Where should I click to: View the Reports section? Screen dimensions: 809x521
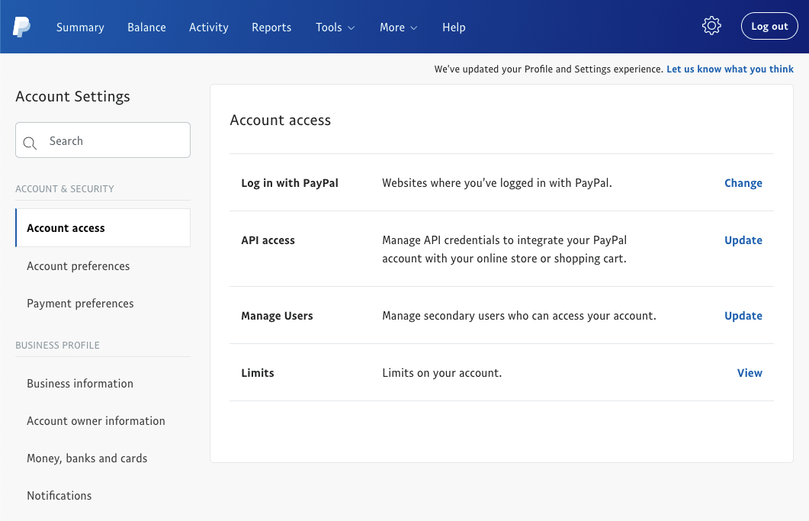(x=271, y=27)
